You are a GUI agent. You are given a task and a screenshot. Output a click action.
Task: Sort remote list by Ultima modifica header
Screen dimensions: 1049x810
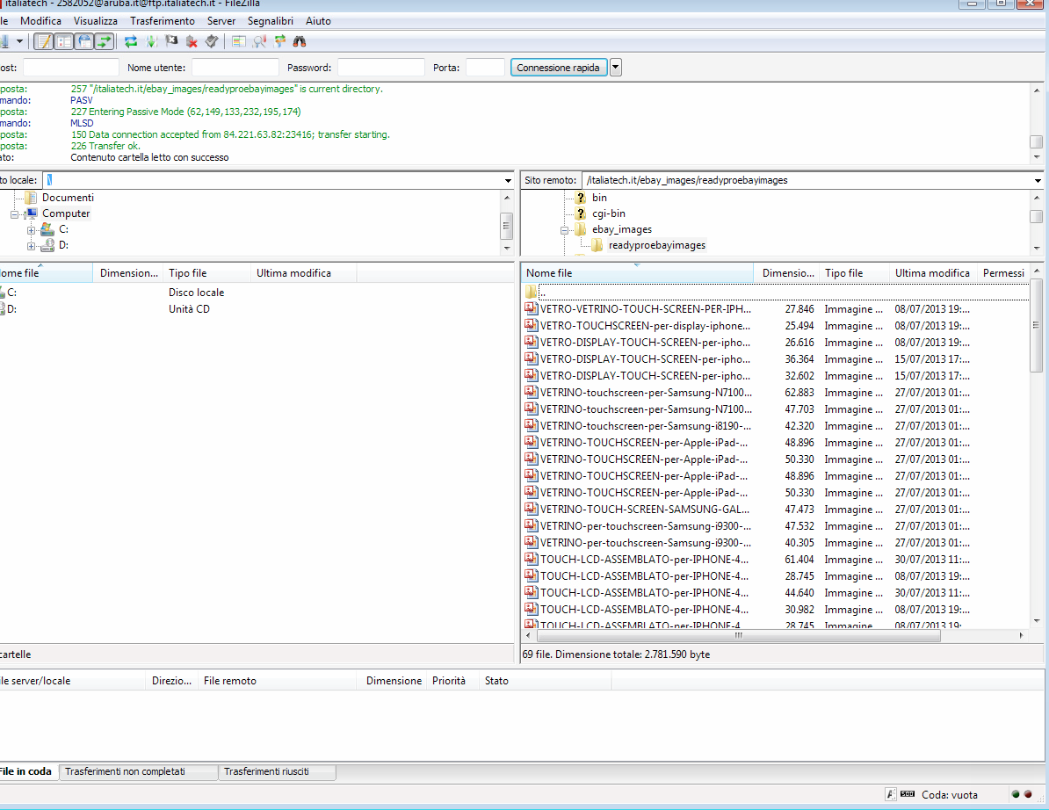point(932,273)
